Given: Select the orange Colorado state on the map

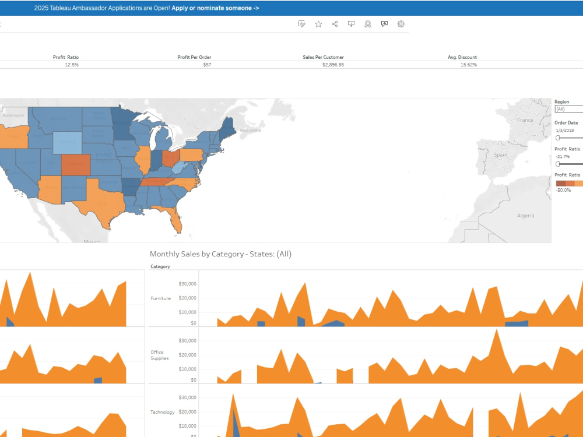Looking at the screenshot, I should [76, 164].
